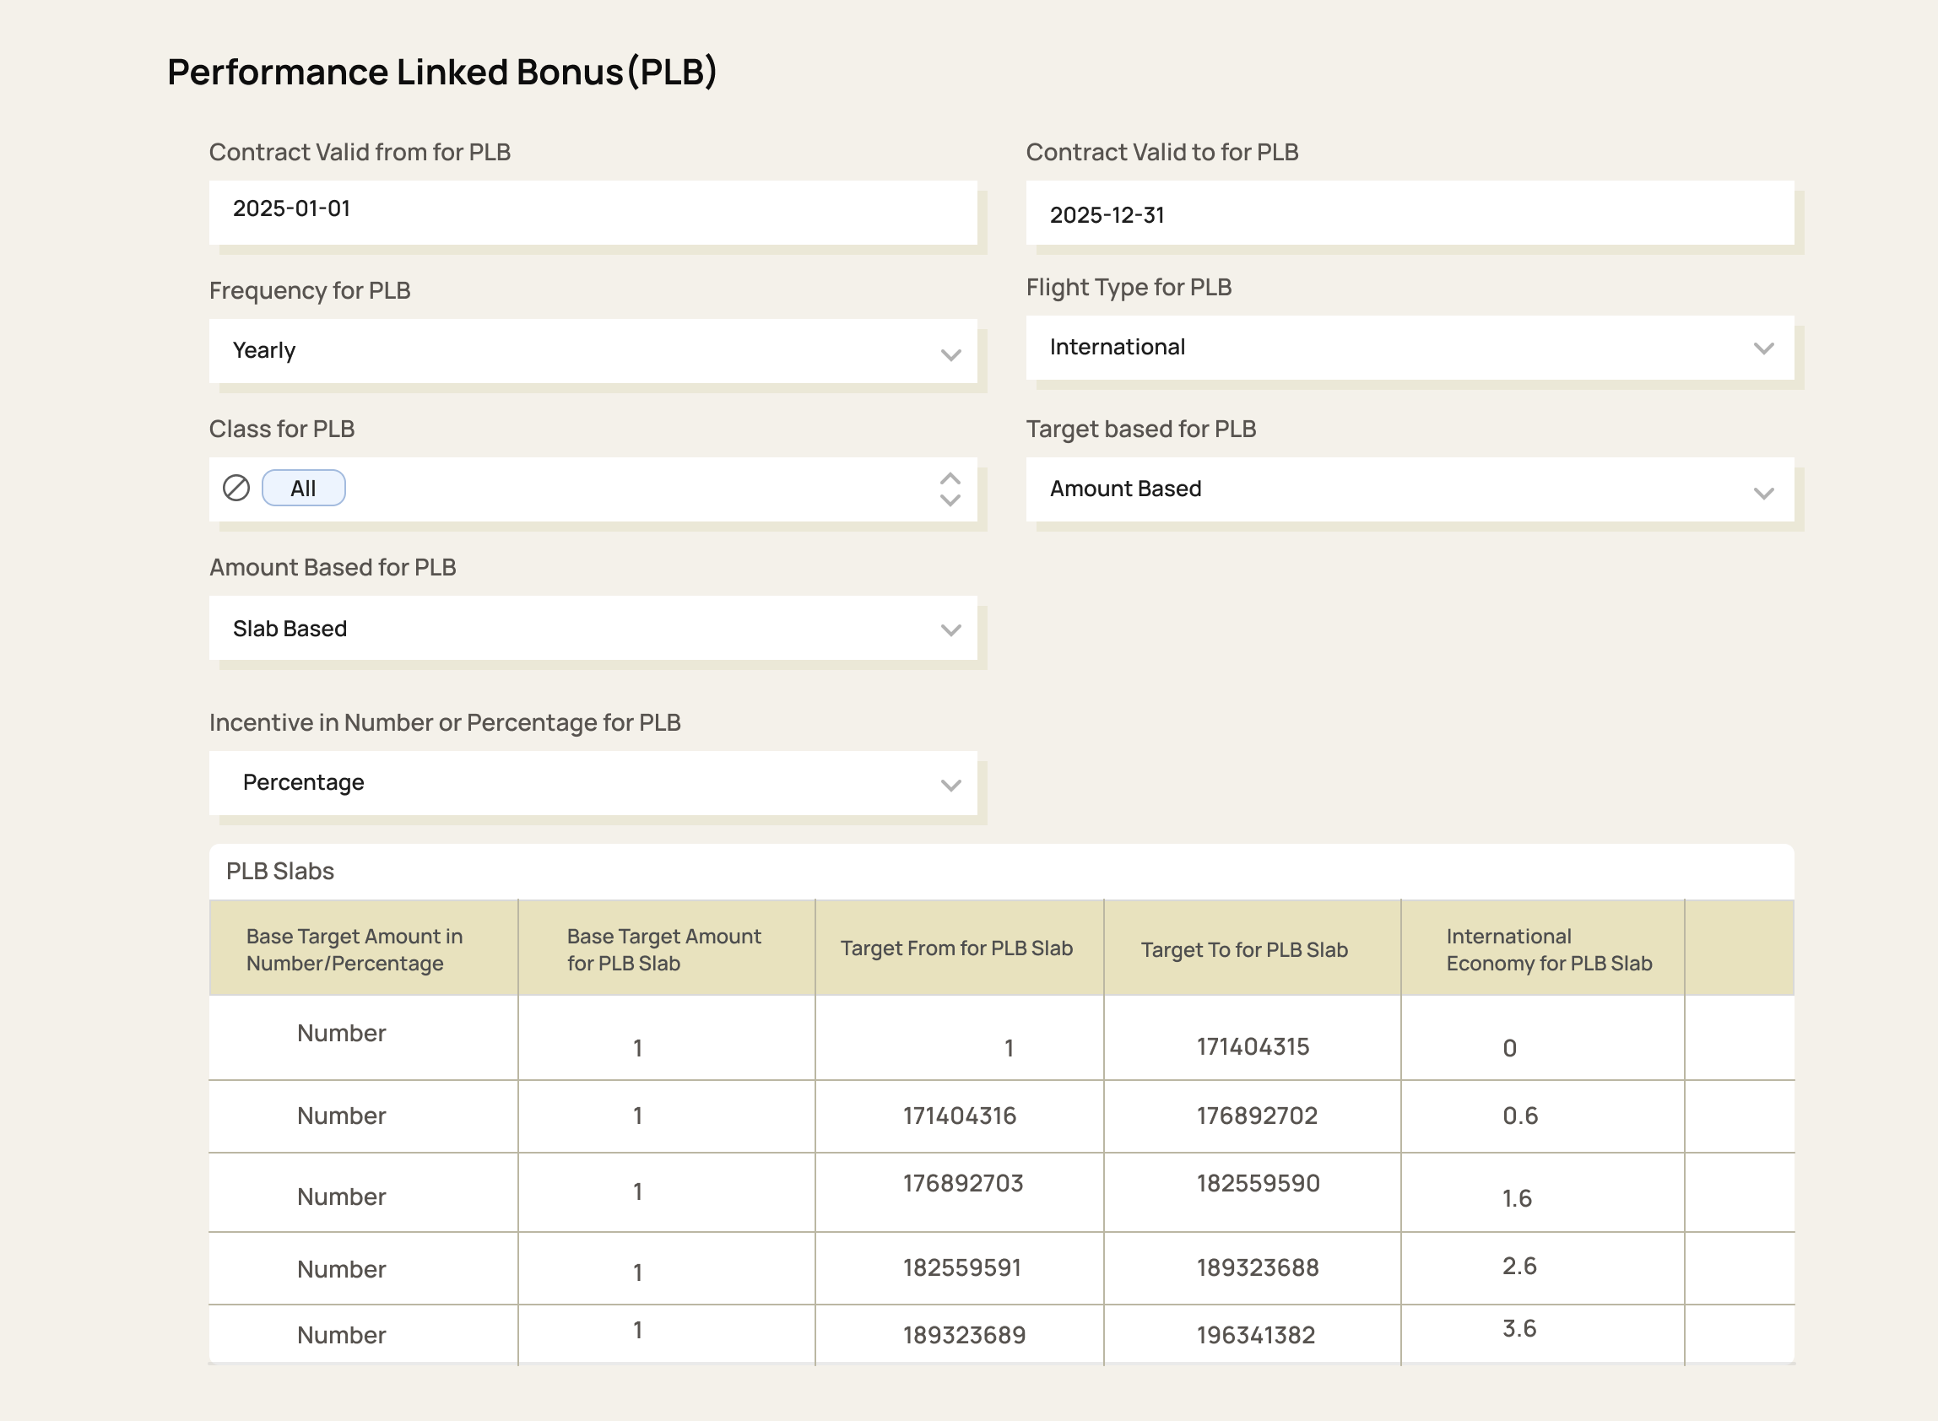
Task: Click the clear icon in Class for PLB
Action: [235, 488]
